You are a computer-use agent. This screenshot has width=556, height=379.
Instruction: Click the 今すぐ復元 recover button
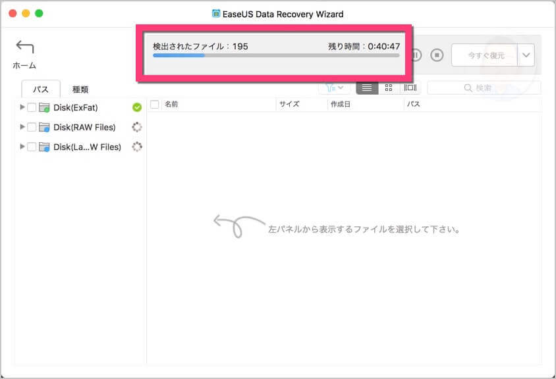coord(484,55)
